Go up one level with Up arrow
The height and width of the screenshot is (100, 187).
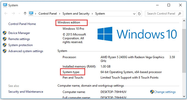point(25,13)
